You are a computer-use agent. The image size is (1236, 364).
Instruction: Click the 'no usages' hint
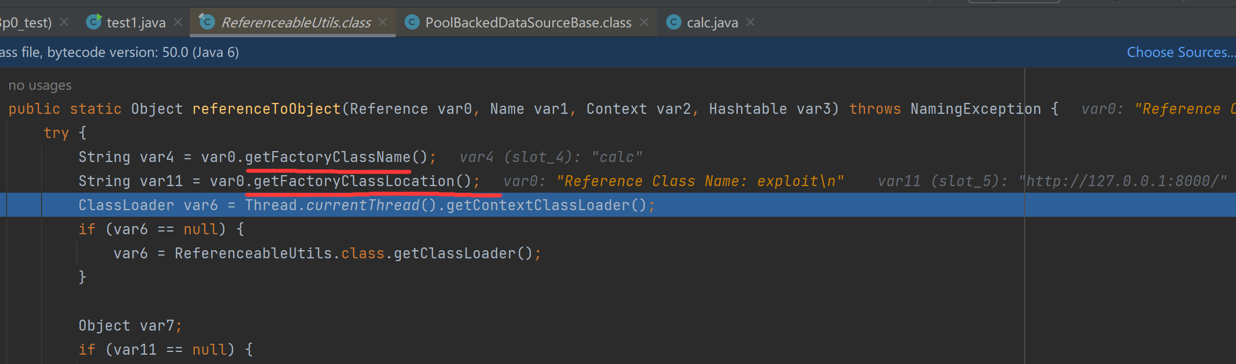click(x=40, y=85)
